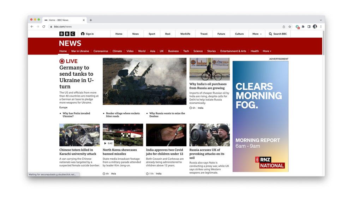Image resolution: width=353 pixels, height=198 pixels.
Task: Expand the More dropdown in News menu
Action: tap(267, 51)
